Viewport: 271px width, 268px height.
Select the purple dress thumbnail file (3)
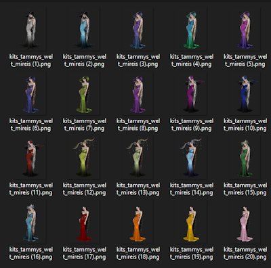138,29
